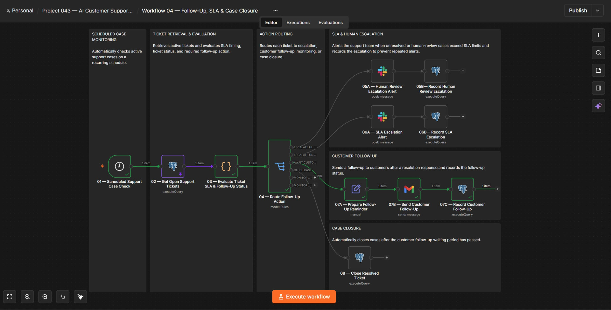Click the Scheduled Case Monitoring sticky note title
The width and height of the screenshot is (611, 310).
click(x=109, y=37)
